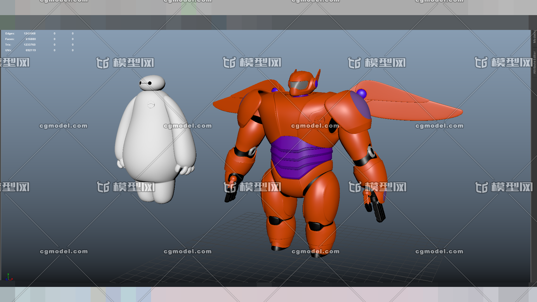Click the viewport XYZ axis indicator
Viewport: 537px width, 302px height.
9,277
